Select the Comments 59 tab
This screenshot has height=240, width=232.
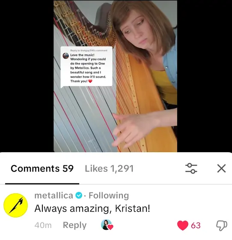click(42, 168)
